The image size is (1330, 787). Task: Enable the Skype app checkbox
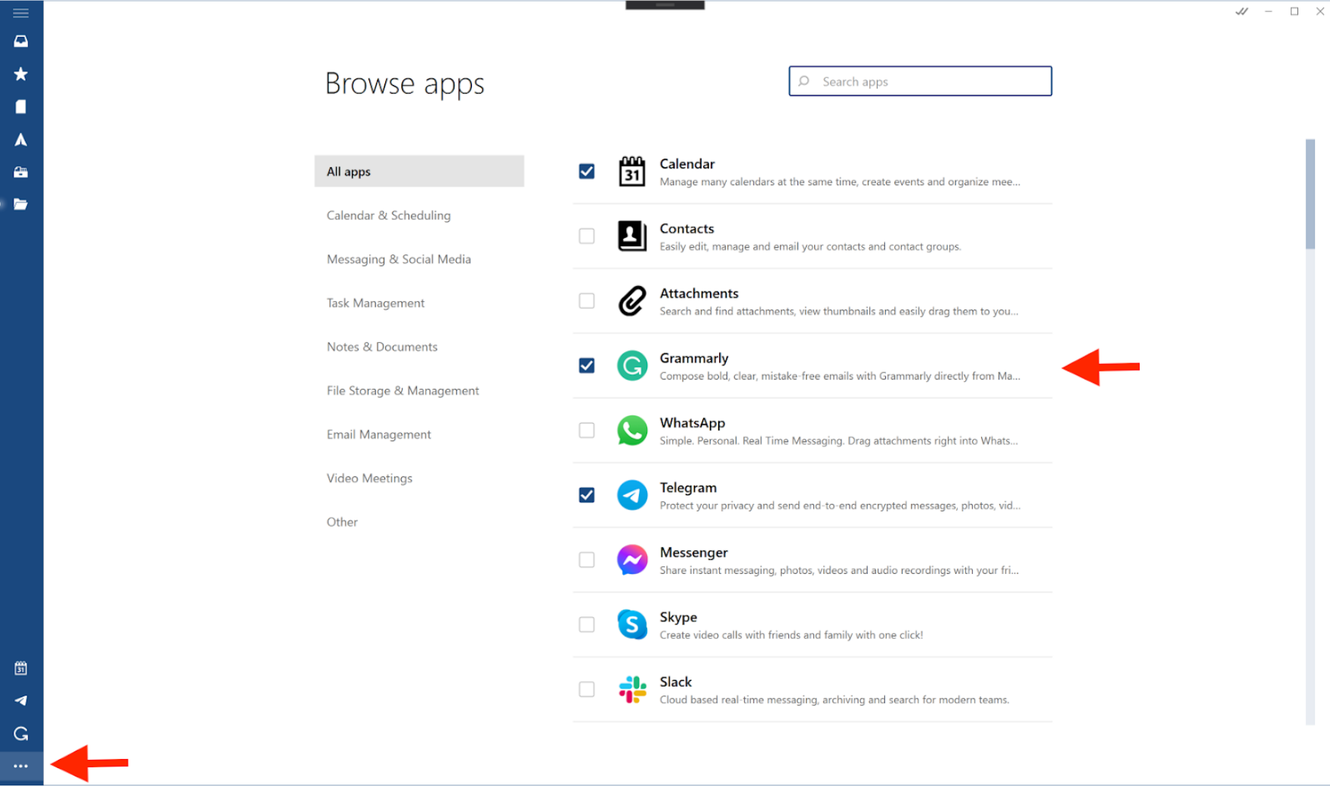pos(587,625)
